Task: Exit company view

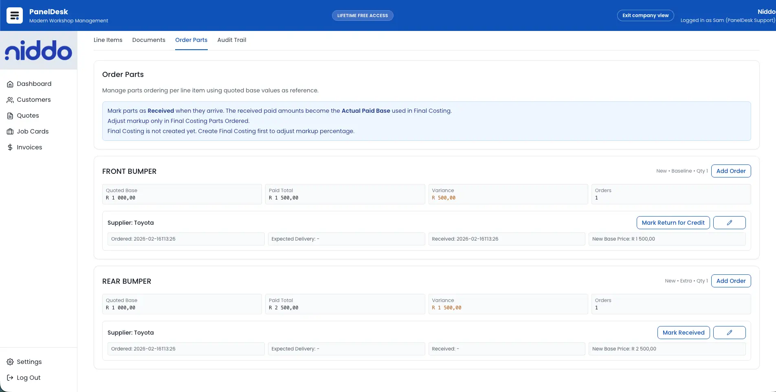Action: coord(645,15)
